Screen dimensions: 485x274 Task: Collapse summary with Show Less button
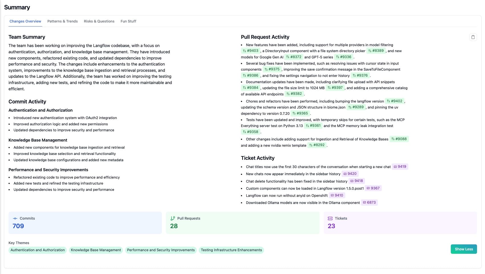[464, 249]
